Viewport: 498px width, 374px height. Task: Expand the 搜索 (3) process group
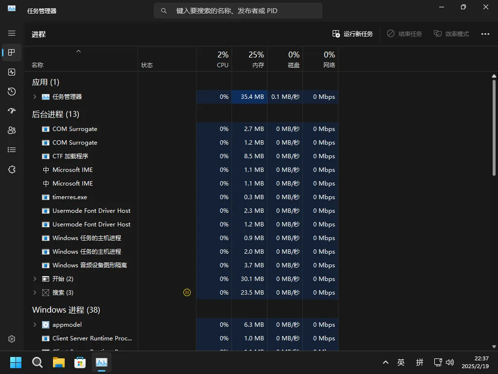coord(35,292)
